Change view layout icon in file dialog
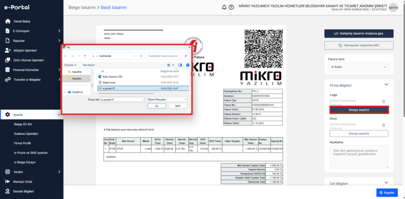The height and width of the screenshot is (199, 405). (x=168, y=65)
